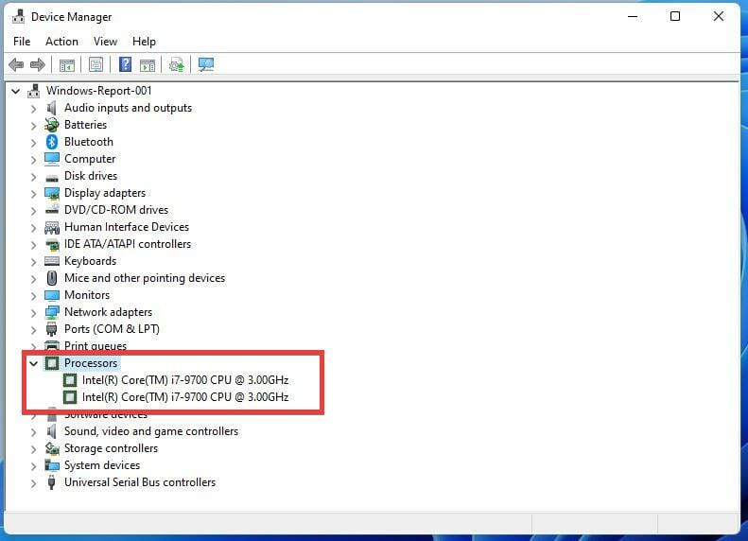Collapse the Processors chevron
This screenshot has height=541, width=748.
point(33,363)
